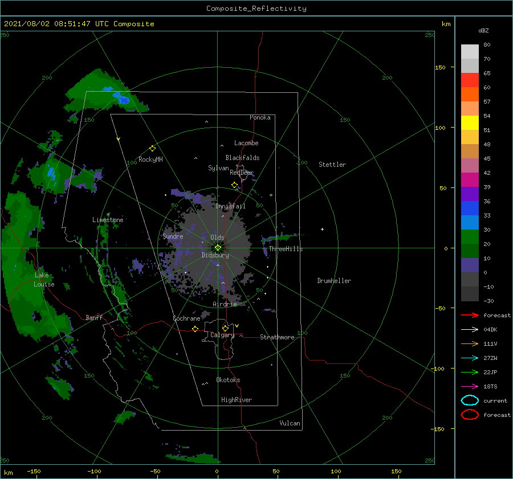Click the magenta swatch between 42 and 39
Viewport: 513px width, 479px height.
tap(470, 180)
